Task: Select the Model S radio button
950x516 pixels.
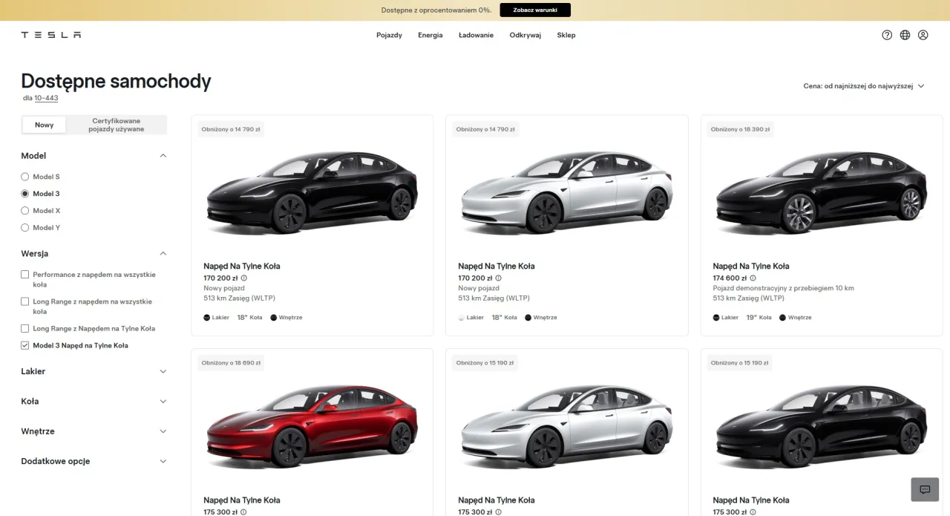Action: (x=24, y=177)
